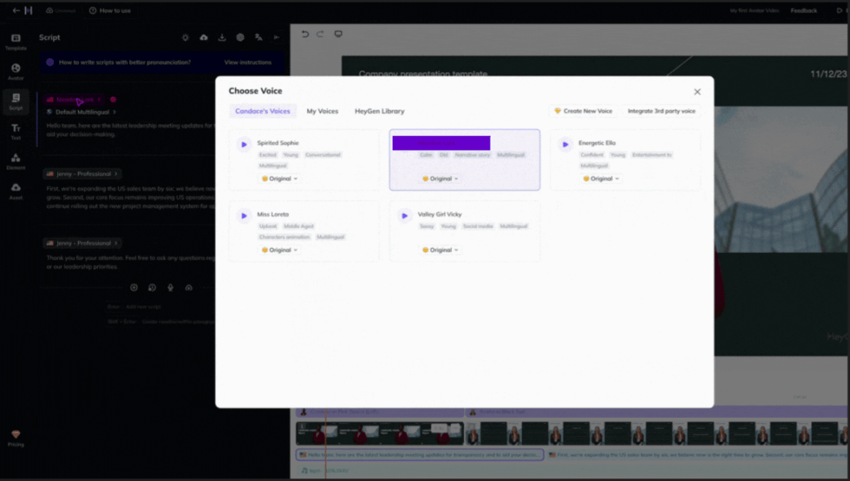850x481 pixels.
Task: Switch to the My Voices tab
Action: 322,111
